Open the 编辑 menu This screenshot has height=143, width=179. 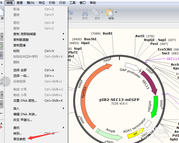point(9,3)
